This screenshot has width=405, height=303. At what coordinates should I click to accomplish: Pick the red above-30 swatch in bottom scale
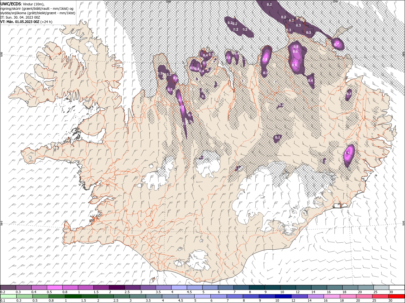[396, 296]
